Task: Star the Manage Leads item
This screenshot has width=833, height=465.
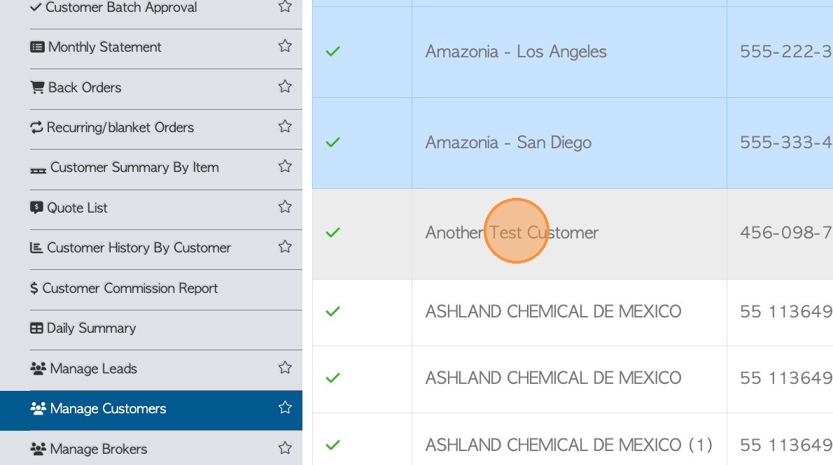Action: 285,368
